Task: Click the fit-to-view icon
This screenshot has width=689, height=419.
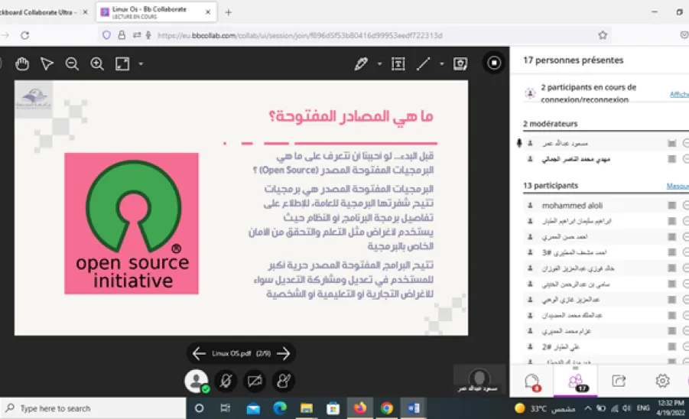Action: pos(122,64)
